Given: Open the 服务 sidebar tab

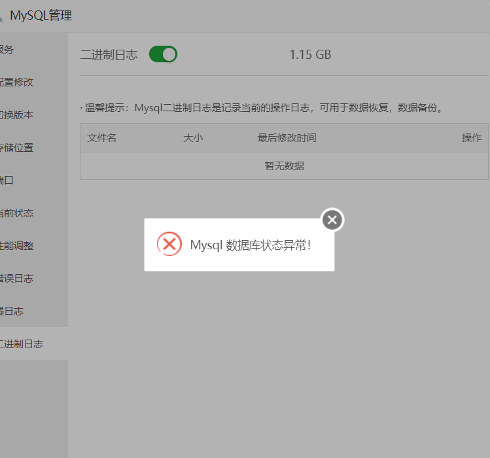Looking at the screenshot, I should tap(34, 49).
